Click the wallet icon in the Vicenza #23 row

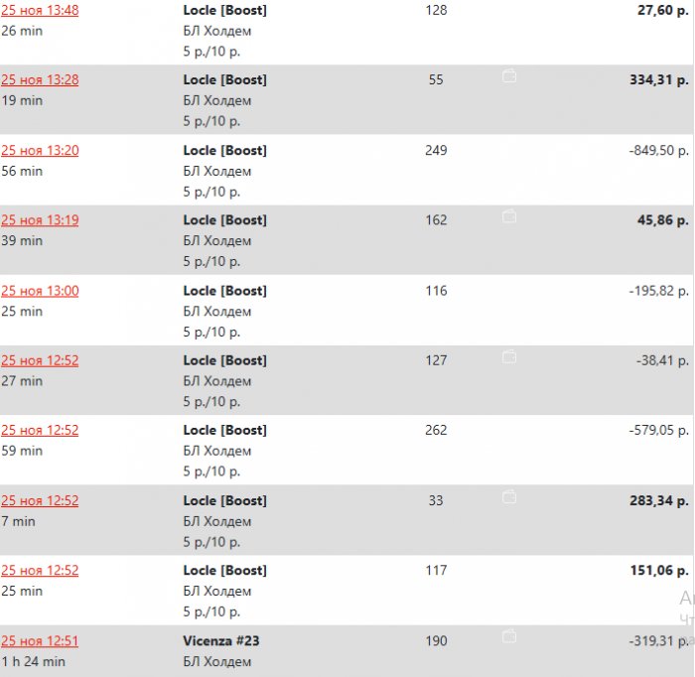click(x=509, y=635)
